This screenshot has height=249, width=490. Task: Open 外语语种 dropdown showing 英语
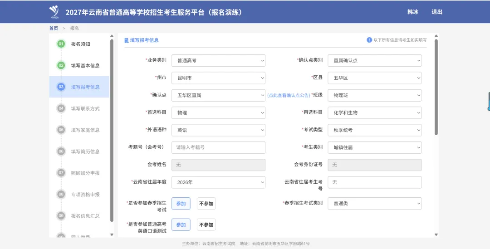[218, 130]
